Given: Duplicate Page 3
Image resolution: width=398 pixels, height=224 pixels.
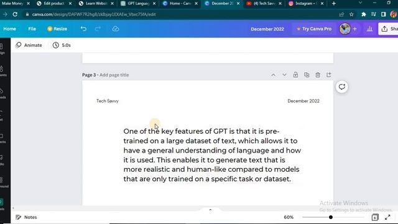Looking at the screenshot, I should coord(307,75).
